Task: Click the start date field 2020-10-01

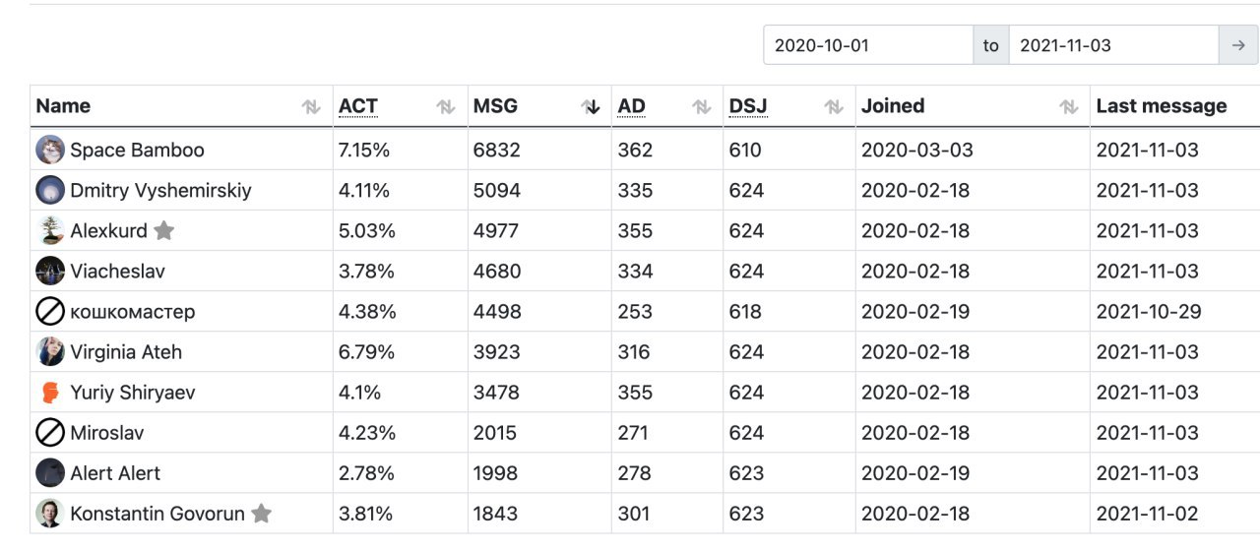Action: pyautogui.click(x=868, y=45)
